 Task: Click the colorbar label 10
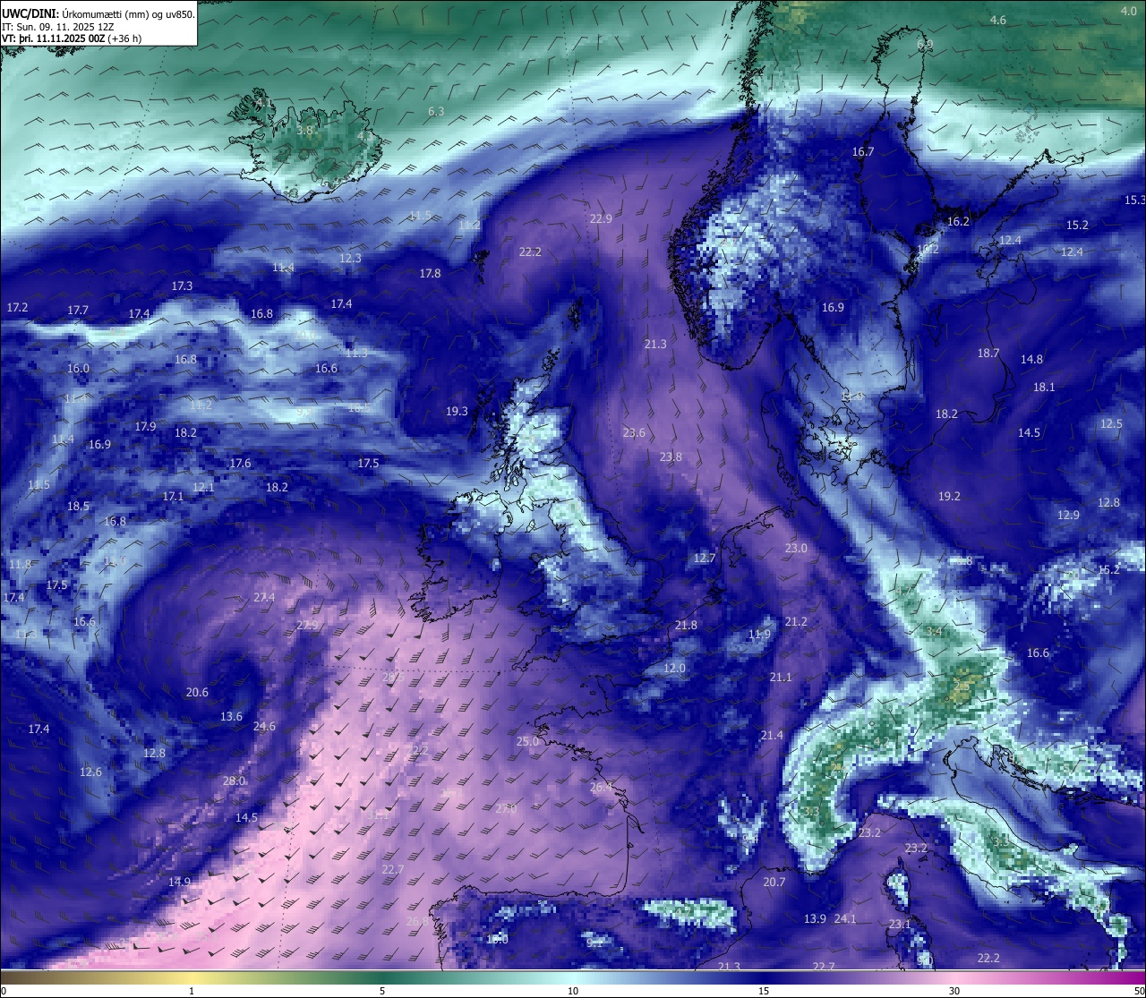click(x=573, y=991)
